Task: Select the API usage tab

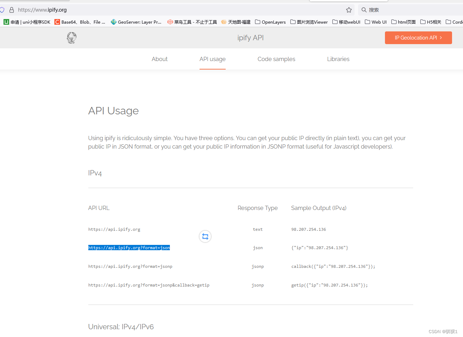Action: click(213, 59)
